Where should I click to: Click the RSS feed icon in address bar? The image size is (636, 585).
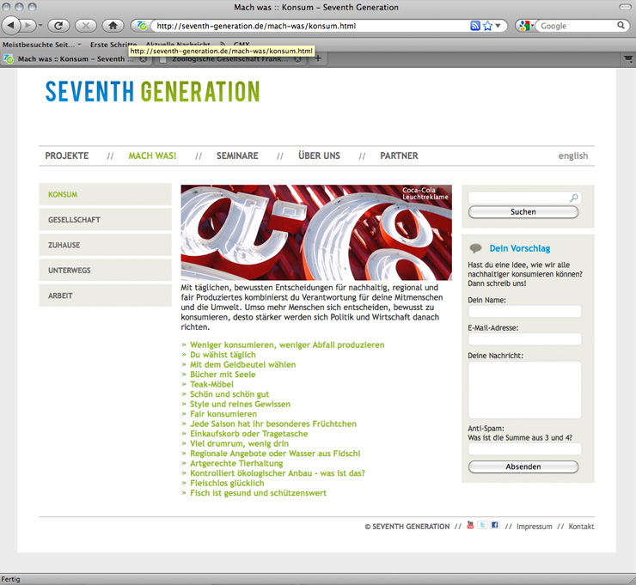coord(475,26)
